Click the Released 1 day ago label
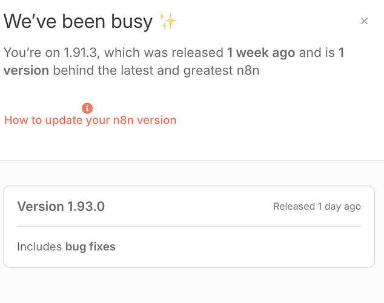Image resolution: width=384 pixels, height=303 pixels. tap(317, 207)
